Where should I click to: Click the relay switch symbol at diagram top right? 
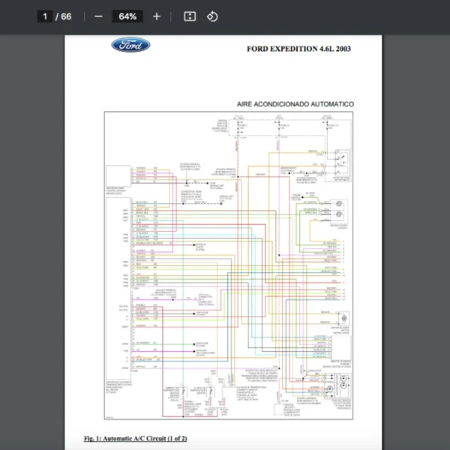coord(343,158)
